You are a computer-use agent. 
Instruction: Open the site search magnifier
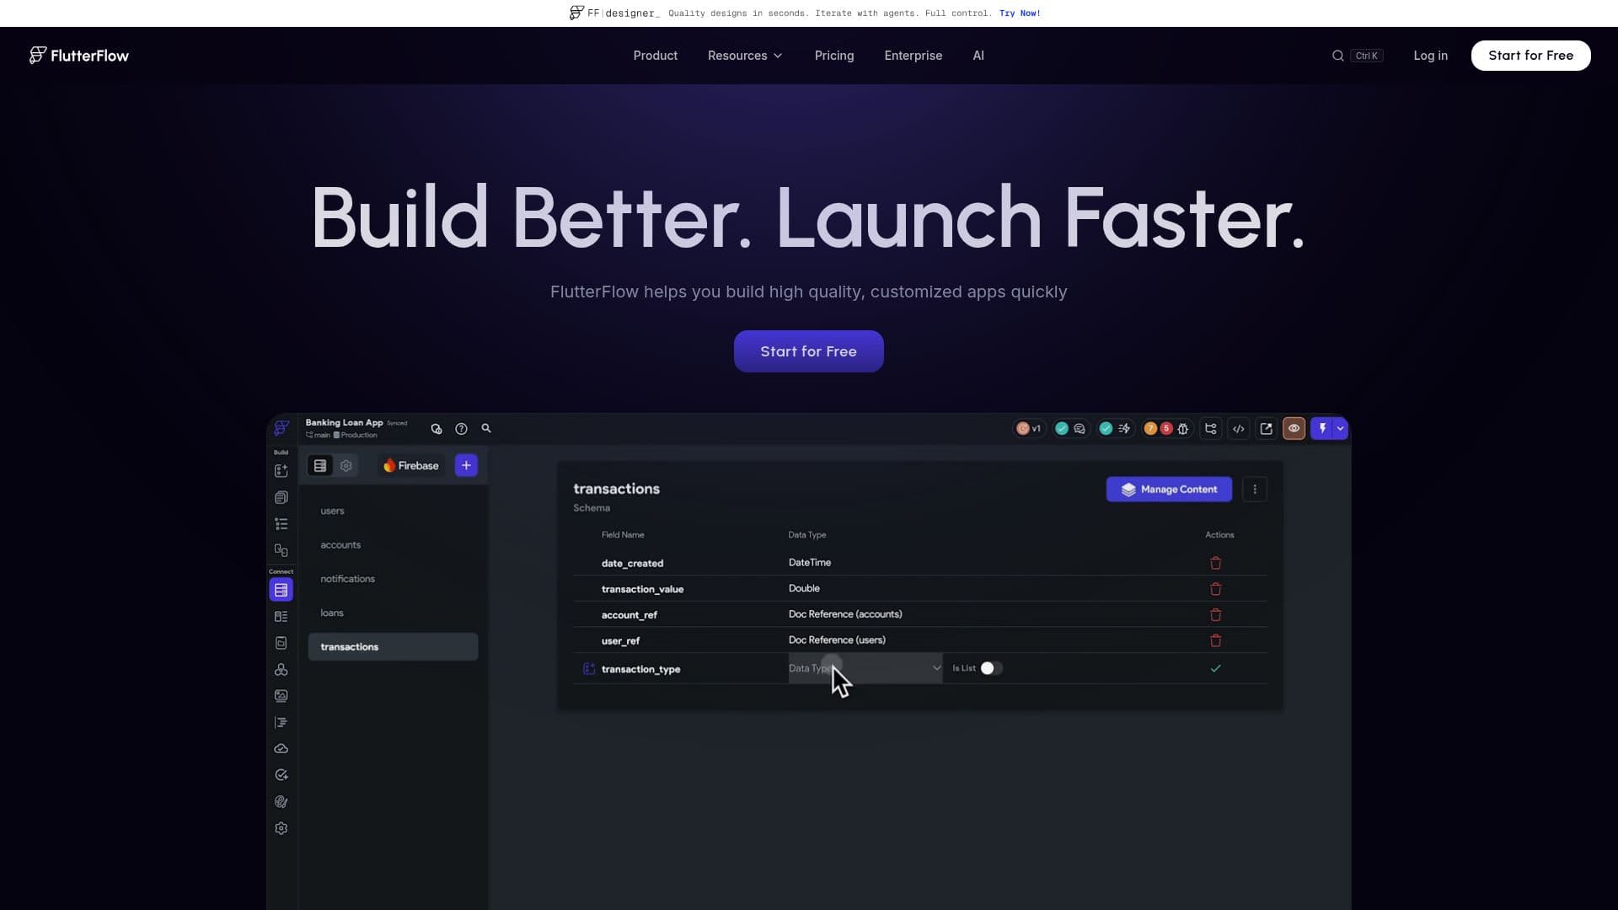click(x=1337, y=56)
